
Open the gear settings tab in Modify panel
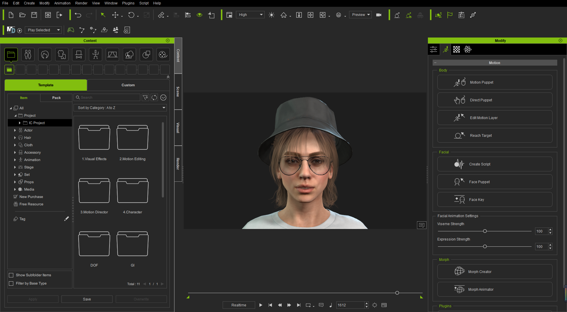pos(467,49)
